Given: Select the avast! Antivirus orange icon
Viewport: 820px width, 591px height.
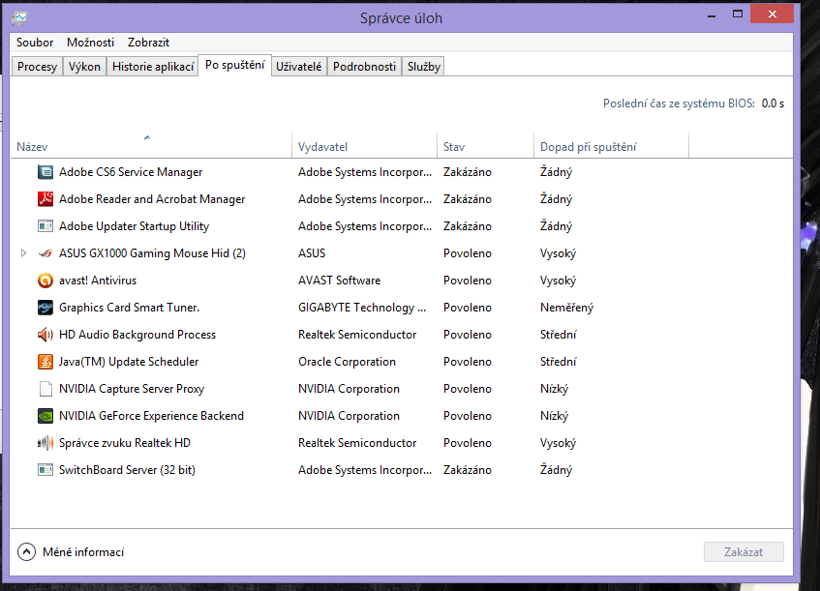Looking at the screenshot, I should [45, 281].
